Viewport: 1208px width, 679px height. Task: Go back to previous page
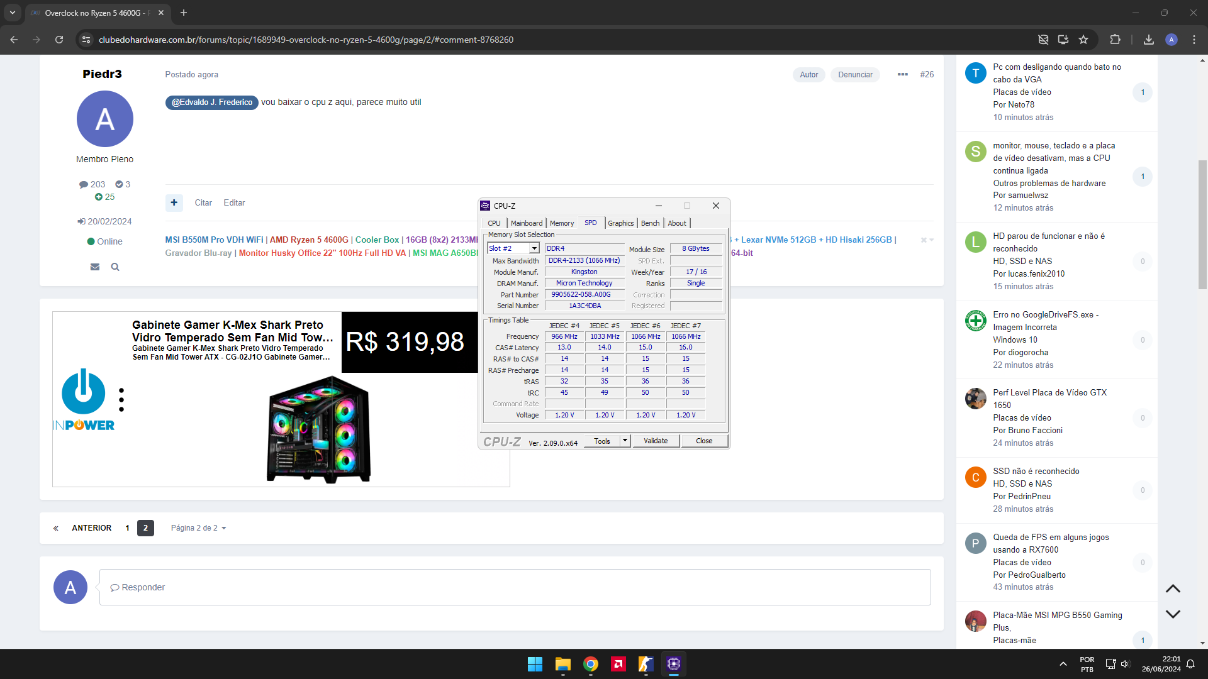tap(14, 40)
